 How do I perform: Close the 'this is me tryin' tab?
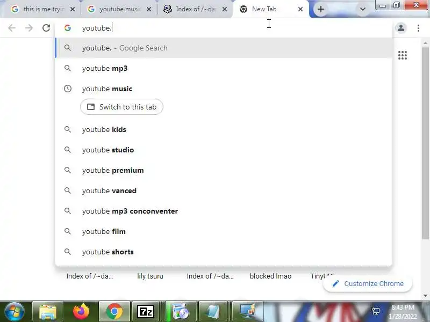point(73,9)
